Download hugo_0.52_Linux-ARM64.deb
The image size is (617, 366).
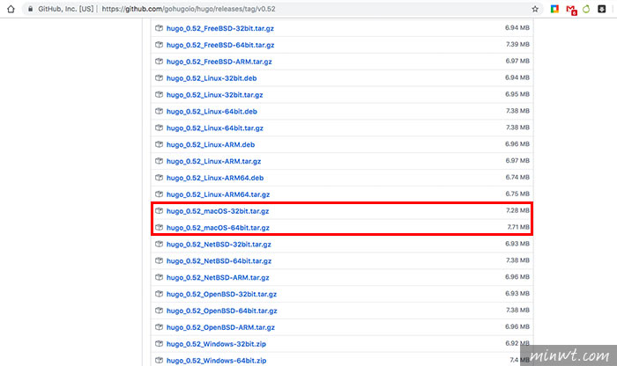click(x=215, y=178)
